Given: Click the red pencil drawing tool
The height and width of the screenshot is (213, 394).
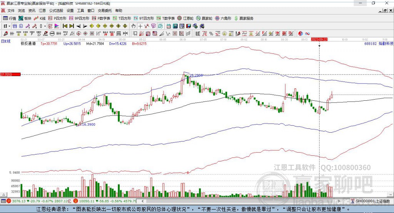Looking at the screenshot, I should (5, 33).
